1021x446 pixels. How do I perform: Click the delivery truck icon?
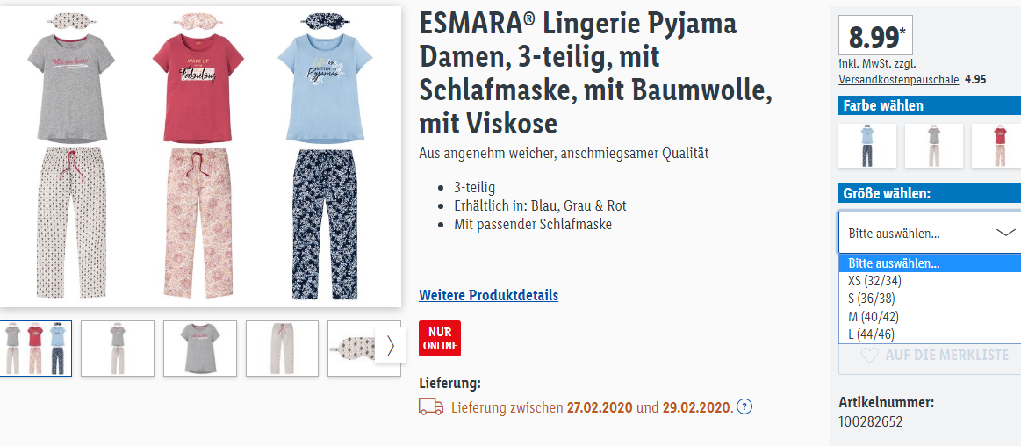pos(431,407)
